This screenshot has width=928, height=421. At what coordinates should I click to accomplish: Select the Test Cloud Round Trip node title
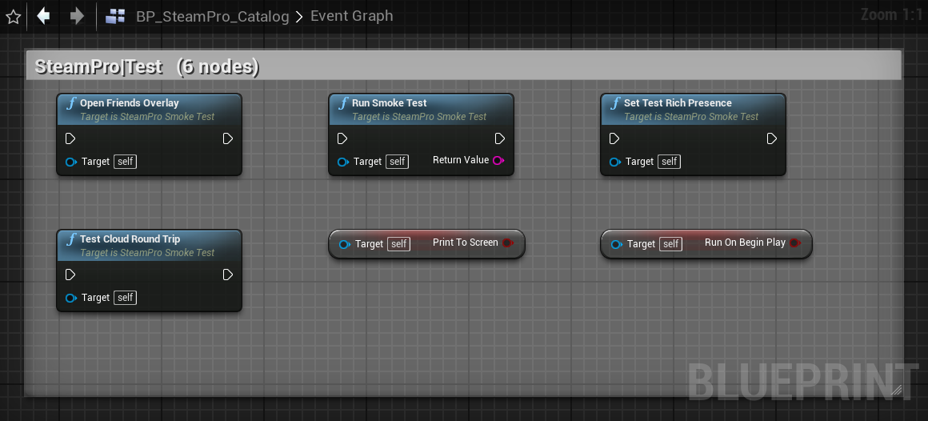(x=130, y=239)
